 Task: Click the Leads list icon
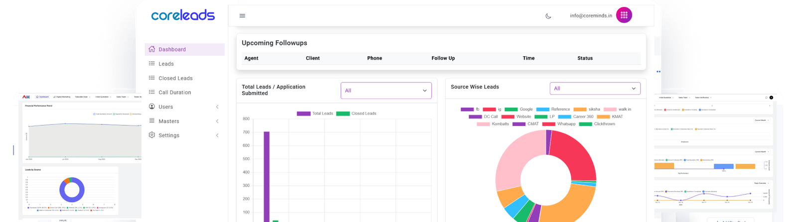click(152, 64)
